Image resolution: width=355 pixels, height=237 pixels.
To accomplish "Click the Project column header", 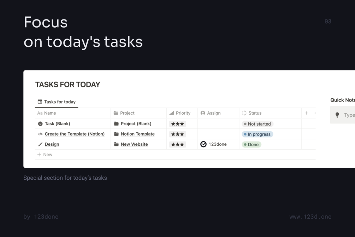I will [138, 113].
